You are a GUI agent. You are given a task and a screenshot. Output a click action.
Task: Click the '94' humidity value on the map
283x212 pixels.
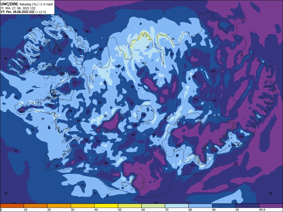pos(16,98)
